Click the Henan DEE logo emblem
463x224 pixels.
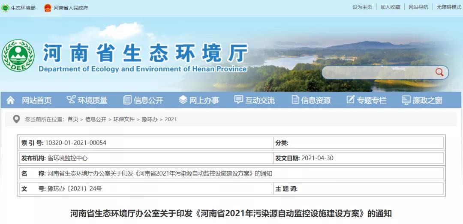pyautogui.click(x=18, y=56)
